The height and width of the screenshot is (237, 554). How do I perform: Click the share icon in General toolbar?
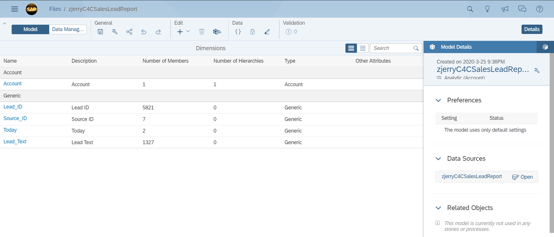coord(129,32)
